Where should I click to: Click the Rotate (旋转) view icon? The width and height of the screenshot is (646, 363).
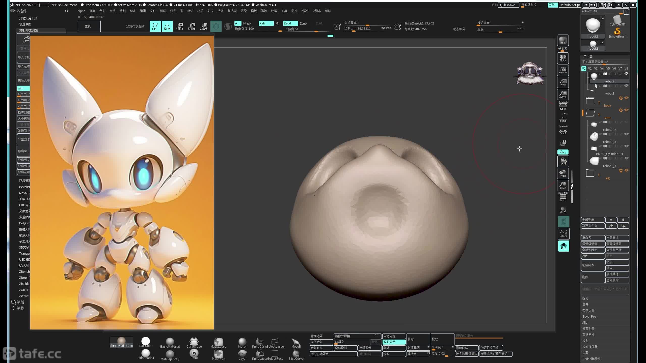coord(563,161)
